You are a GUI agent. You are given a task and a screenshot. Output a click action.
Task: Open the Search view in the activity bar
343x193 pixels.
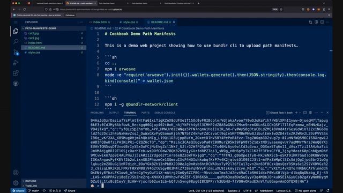point(16,41)
